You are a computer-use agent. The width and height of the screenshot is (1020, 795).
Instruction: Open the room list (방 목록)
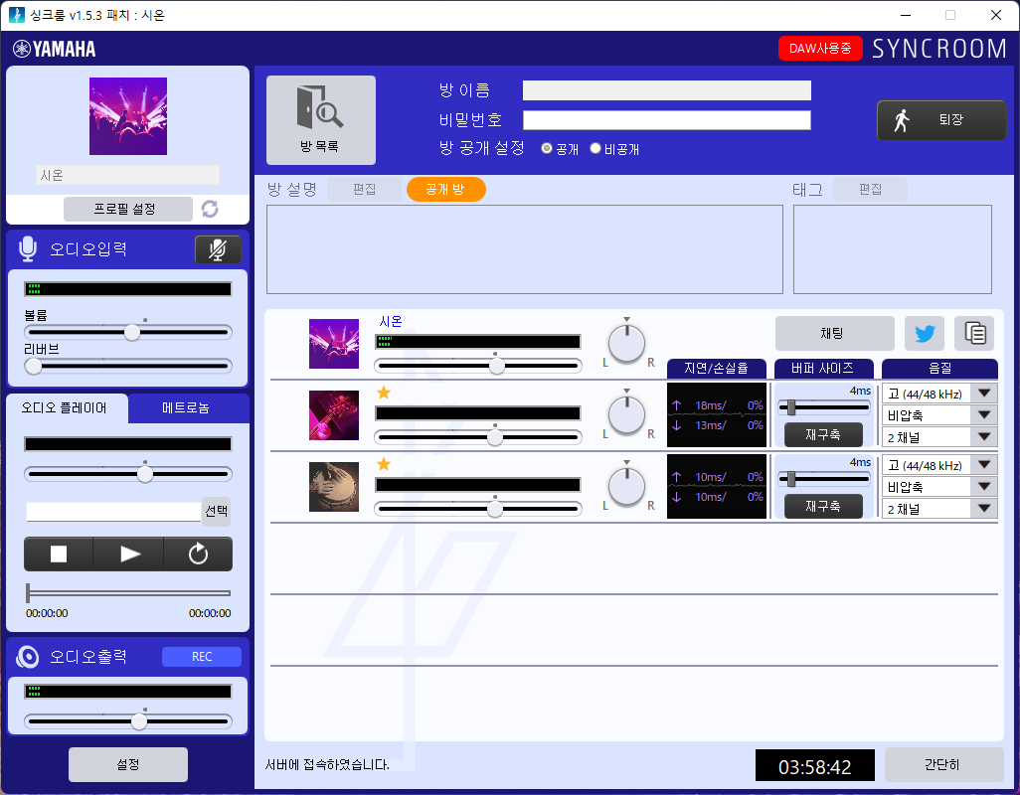(320, 119)
